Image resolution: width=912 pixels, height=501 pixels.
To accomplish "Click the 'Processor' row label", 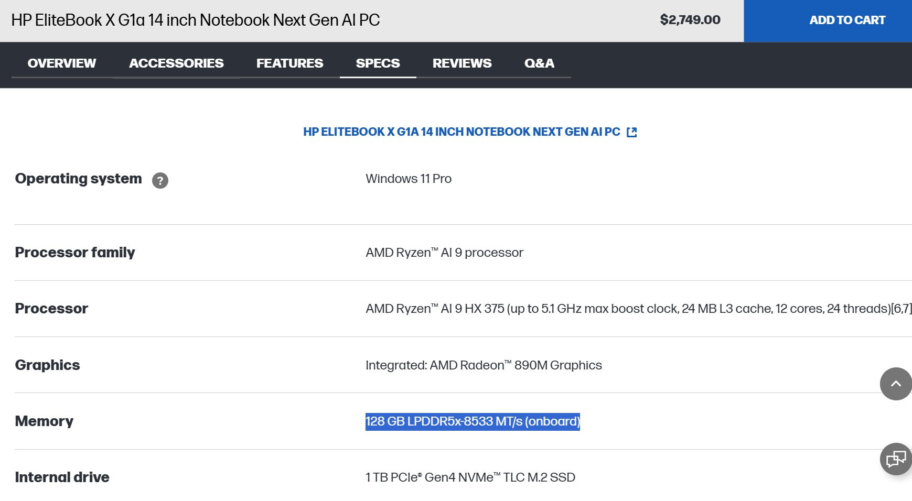I will [51, 309].
